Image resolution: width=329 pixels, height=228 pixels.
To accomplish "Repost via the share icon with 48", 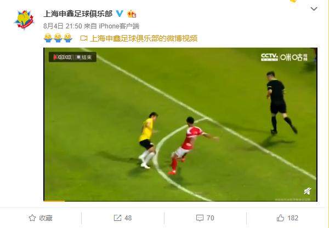I will pyautogui.click(x=122, y=218).
